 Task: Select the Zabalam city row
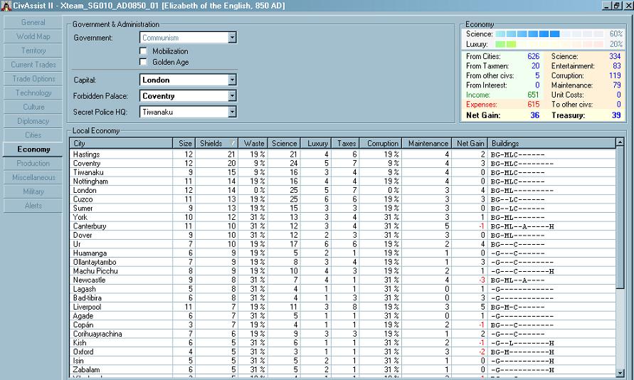[x=342, y=369]
